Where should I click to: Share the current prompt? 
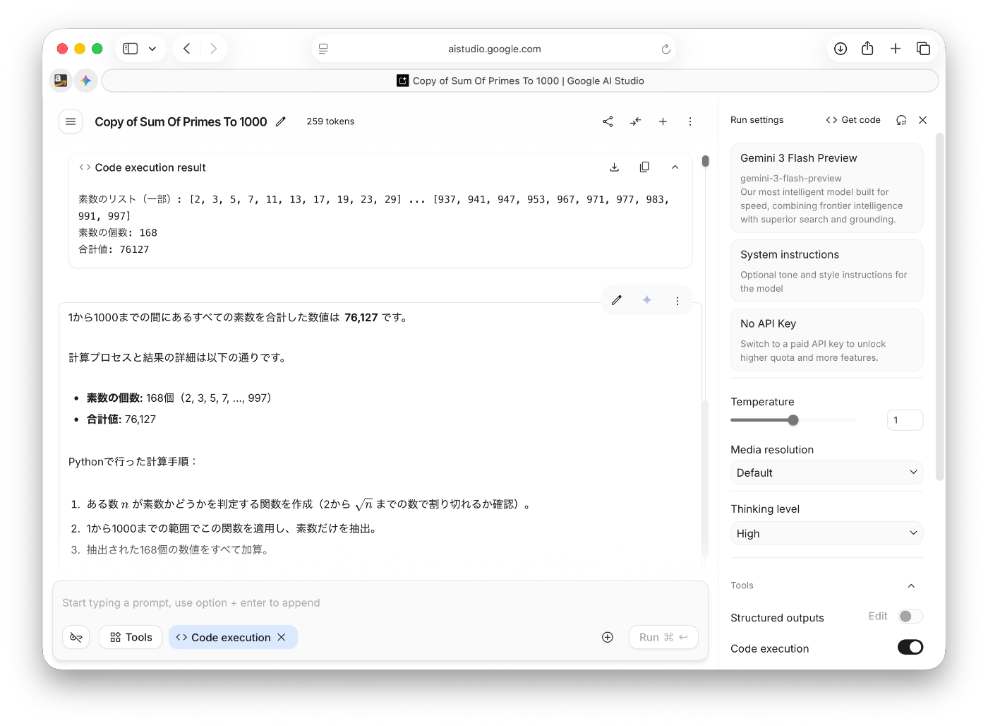click(x=608, y=121)
